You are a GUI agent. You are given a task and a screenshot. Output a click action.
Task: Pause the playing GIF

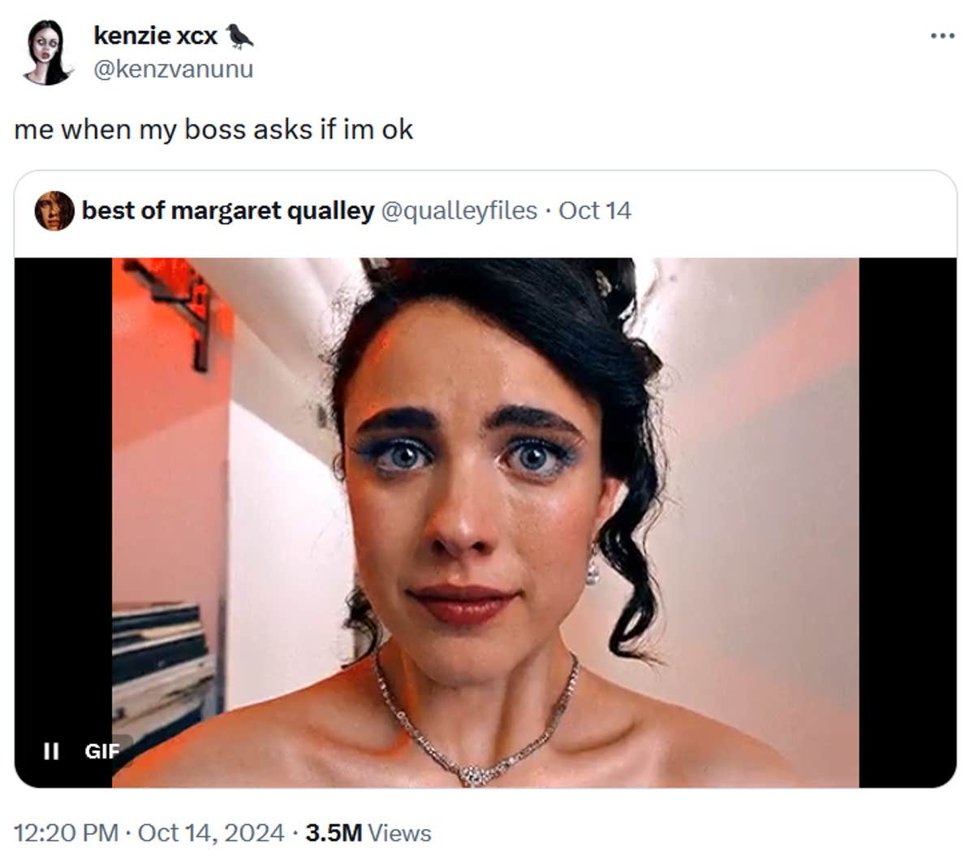(x=51, y=751)
